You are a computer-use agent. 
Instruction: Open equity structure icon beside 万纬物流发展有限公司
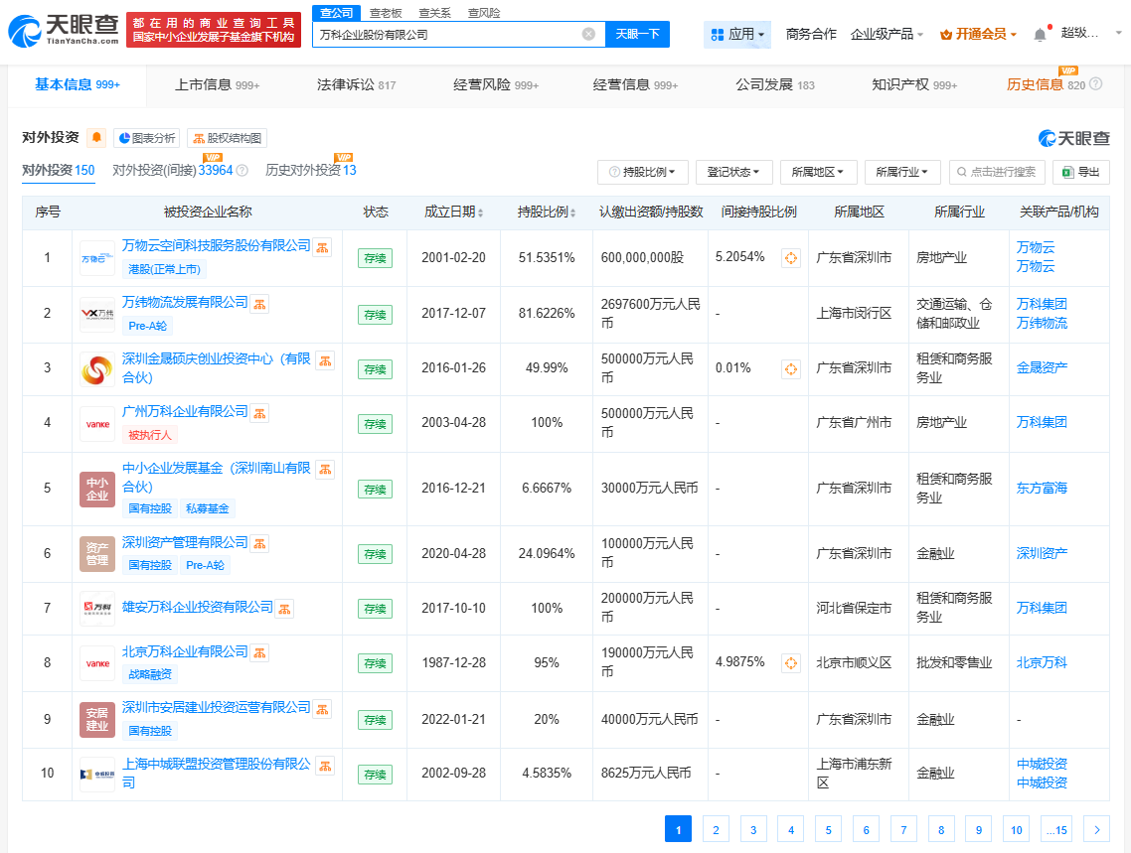pos(258,304)
